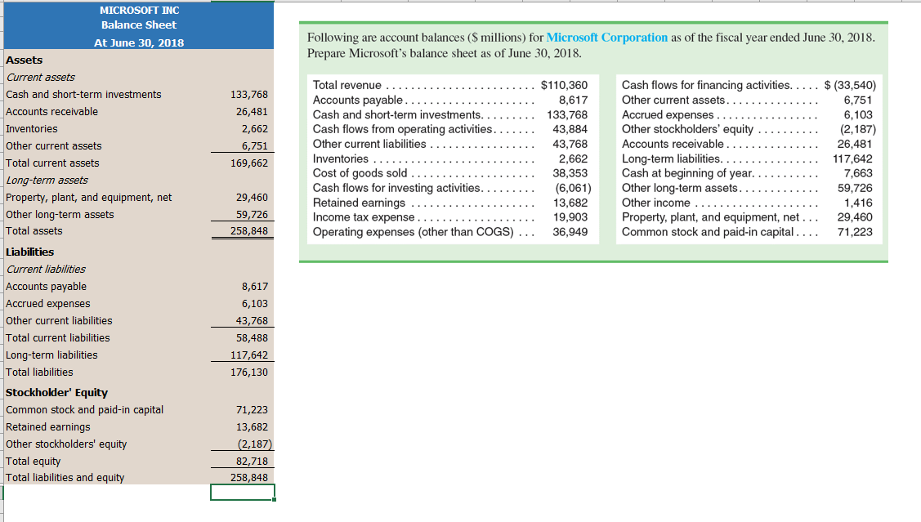Screen dimensions: 921x522
Task: Select the 58,488 total cell
Action: click(252, 337)
